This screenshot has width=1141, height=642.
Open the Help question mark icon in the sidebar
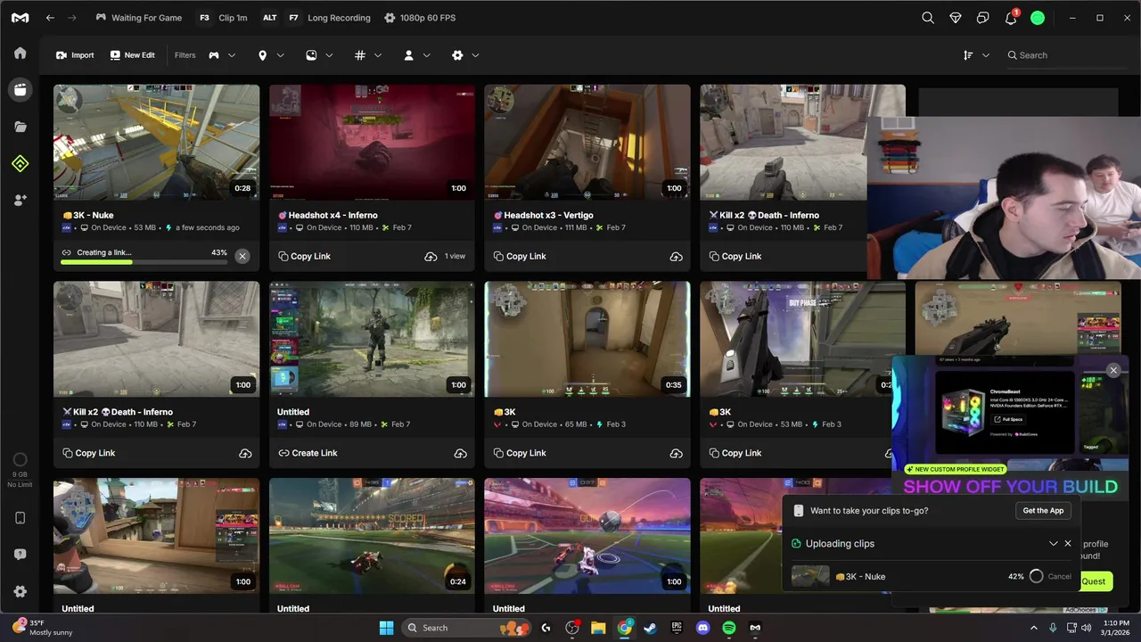[20, 555]
